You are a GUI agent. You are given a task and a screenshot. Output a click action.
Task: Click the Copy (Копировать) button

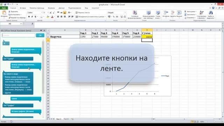[x=15, y=15]
